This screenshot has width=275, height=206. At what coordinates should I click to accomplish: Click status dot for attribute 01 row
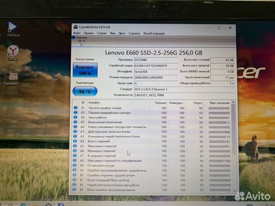click(76, 108)
